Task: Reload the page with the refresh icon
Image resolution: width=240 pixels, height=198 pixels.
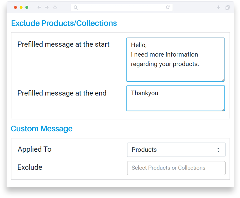Action: pyautogui.click(x=168, y=7)
